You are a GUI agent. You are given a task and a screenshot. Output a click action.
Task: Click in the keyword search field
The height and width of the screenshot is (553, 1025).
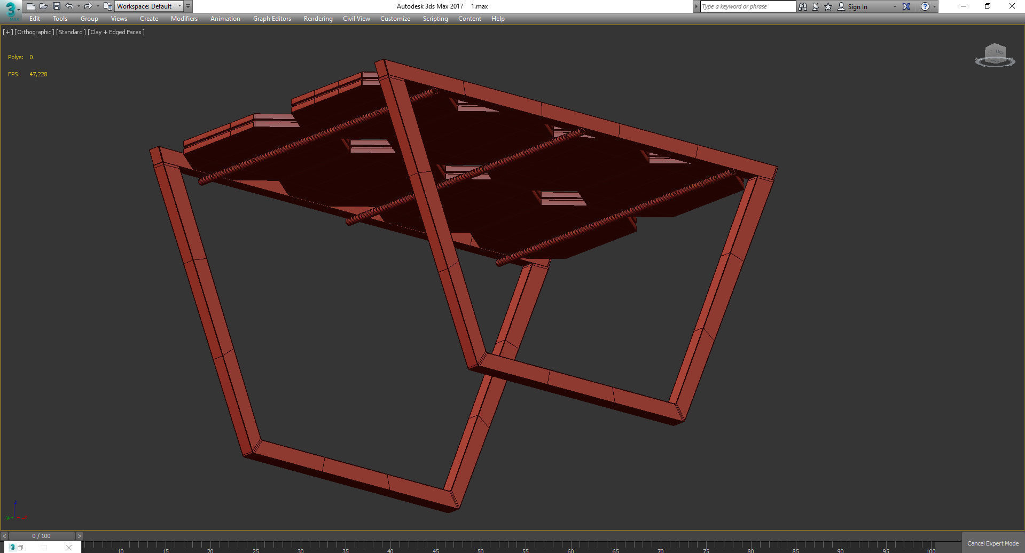pyautogui.click(x=748, y=6)
